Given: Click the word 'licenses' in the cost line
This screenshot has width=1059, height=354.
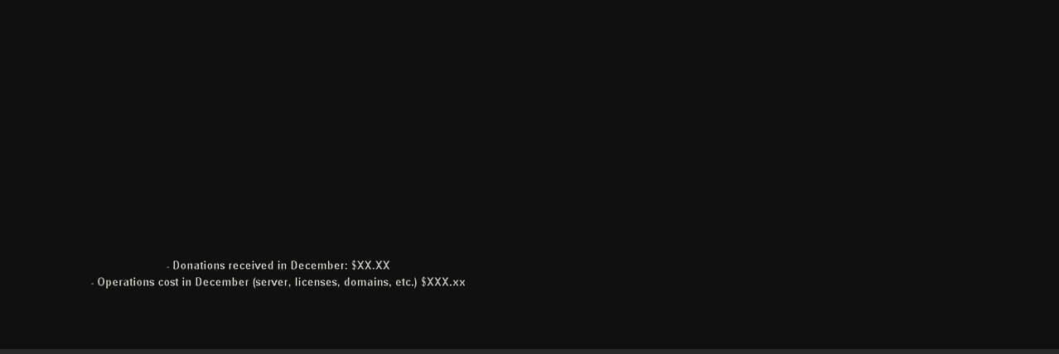Looking at the screenshot, I should 317,282.
